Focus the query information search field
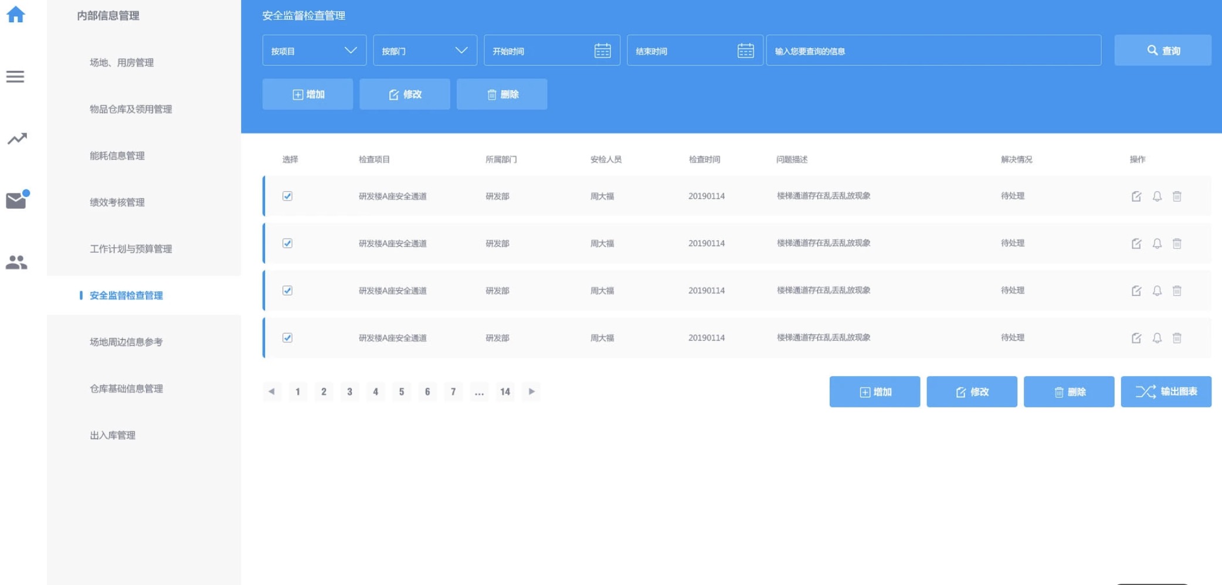 (934, 50)
